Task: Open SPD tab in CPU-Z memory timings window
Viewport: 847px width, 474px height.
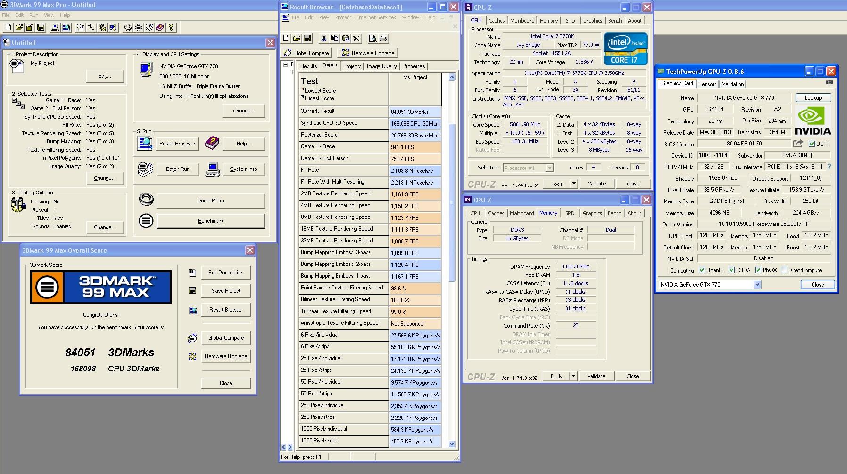Action: pos(570,213)
